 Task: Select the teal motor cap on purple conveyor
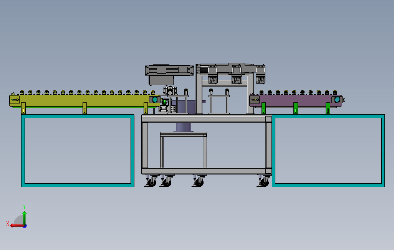pos(337,100)
